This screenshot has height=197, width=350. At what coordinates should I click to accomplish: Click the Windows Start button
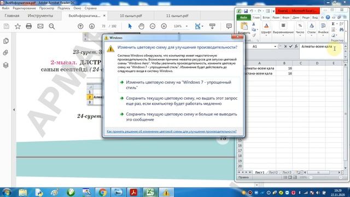tap(7, 192)
